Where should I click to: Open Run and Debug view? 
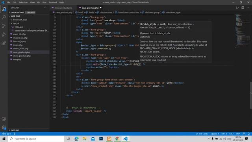click(x=4, y=34)
